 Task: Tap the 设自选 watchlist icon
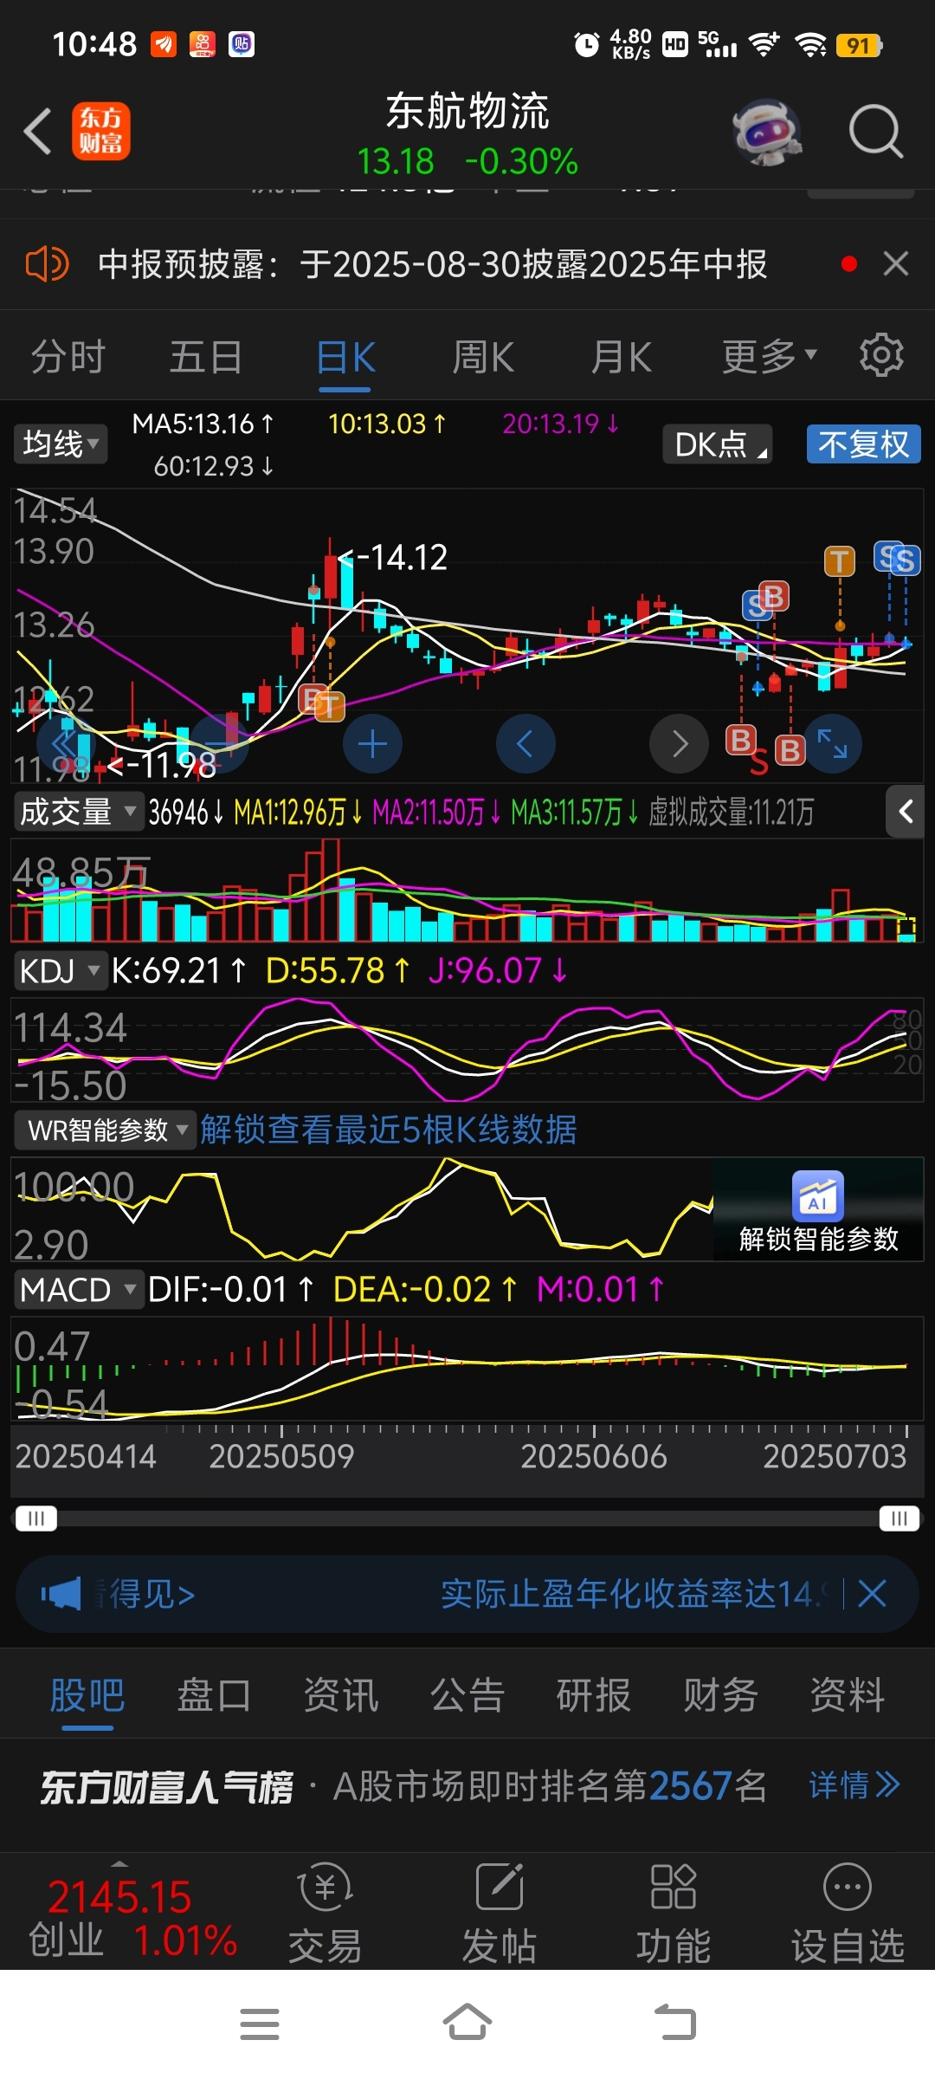coord(848,1913)
